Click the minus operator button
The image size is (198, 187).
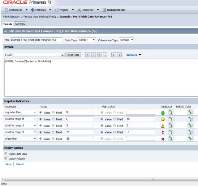tap(94, 55)
